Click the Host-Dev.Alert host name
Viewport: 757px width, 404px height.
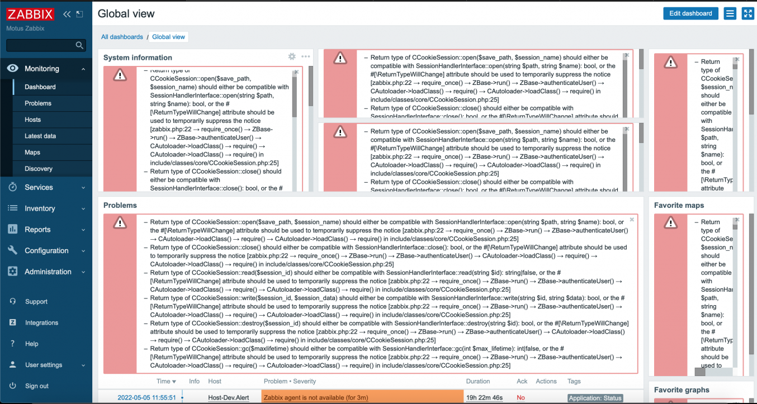pyautogui.click(x=229, y=398)
